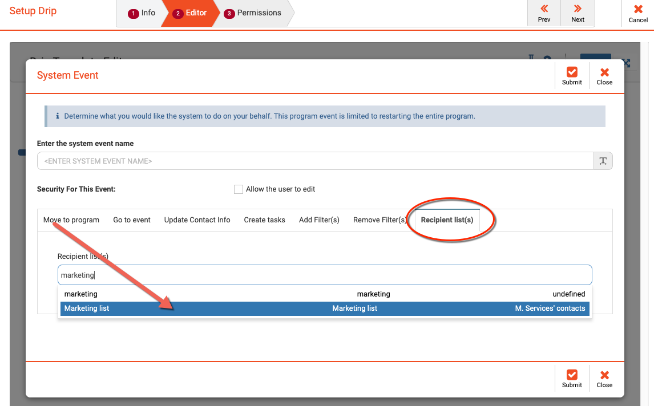Switch to the Move to program tab
The height and width of the screenshot is (406, 654).
click(71, 220)
